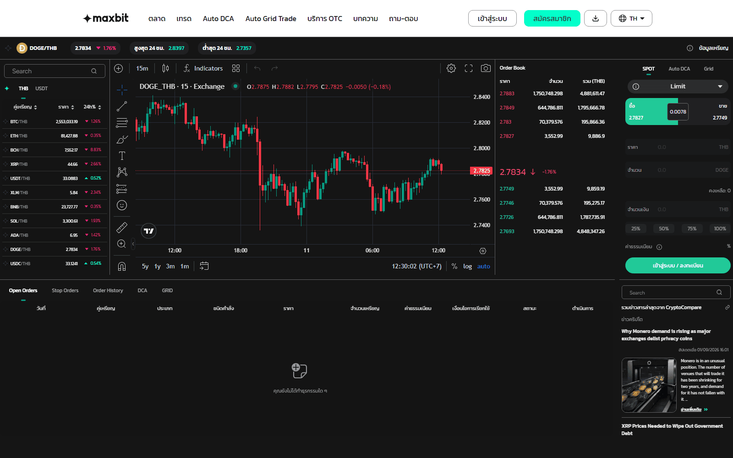This screenshot has height=458, width=733.
Task: Open the candlestick chart style menu
Action: 165,68
